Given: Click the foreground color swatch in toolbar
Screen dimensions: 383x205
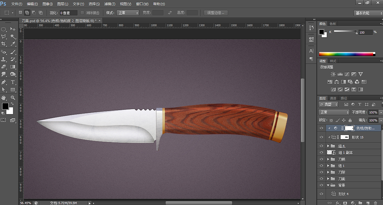Looking at the screenshot, I should [5, 106].
